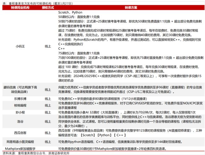Click the line 75课时以内：直接免费1:1兑换

pyautogui.click(x=79, y=53)
